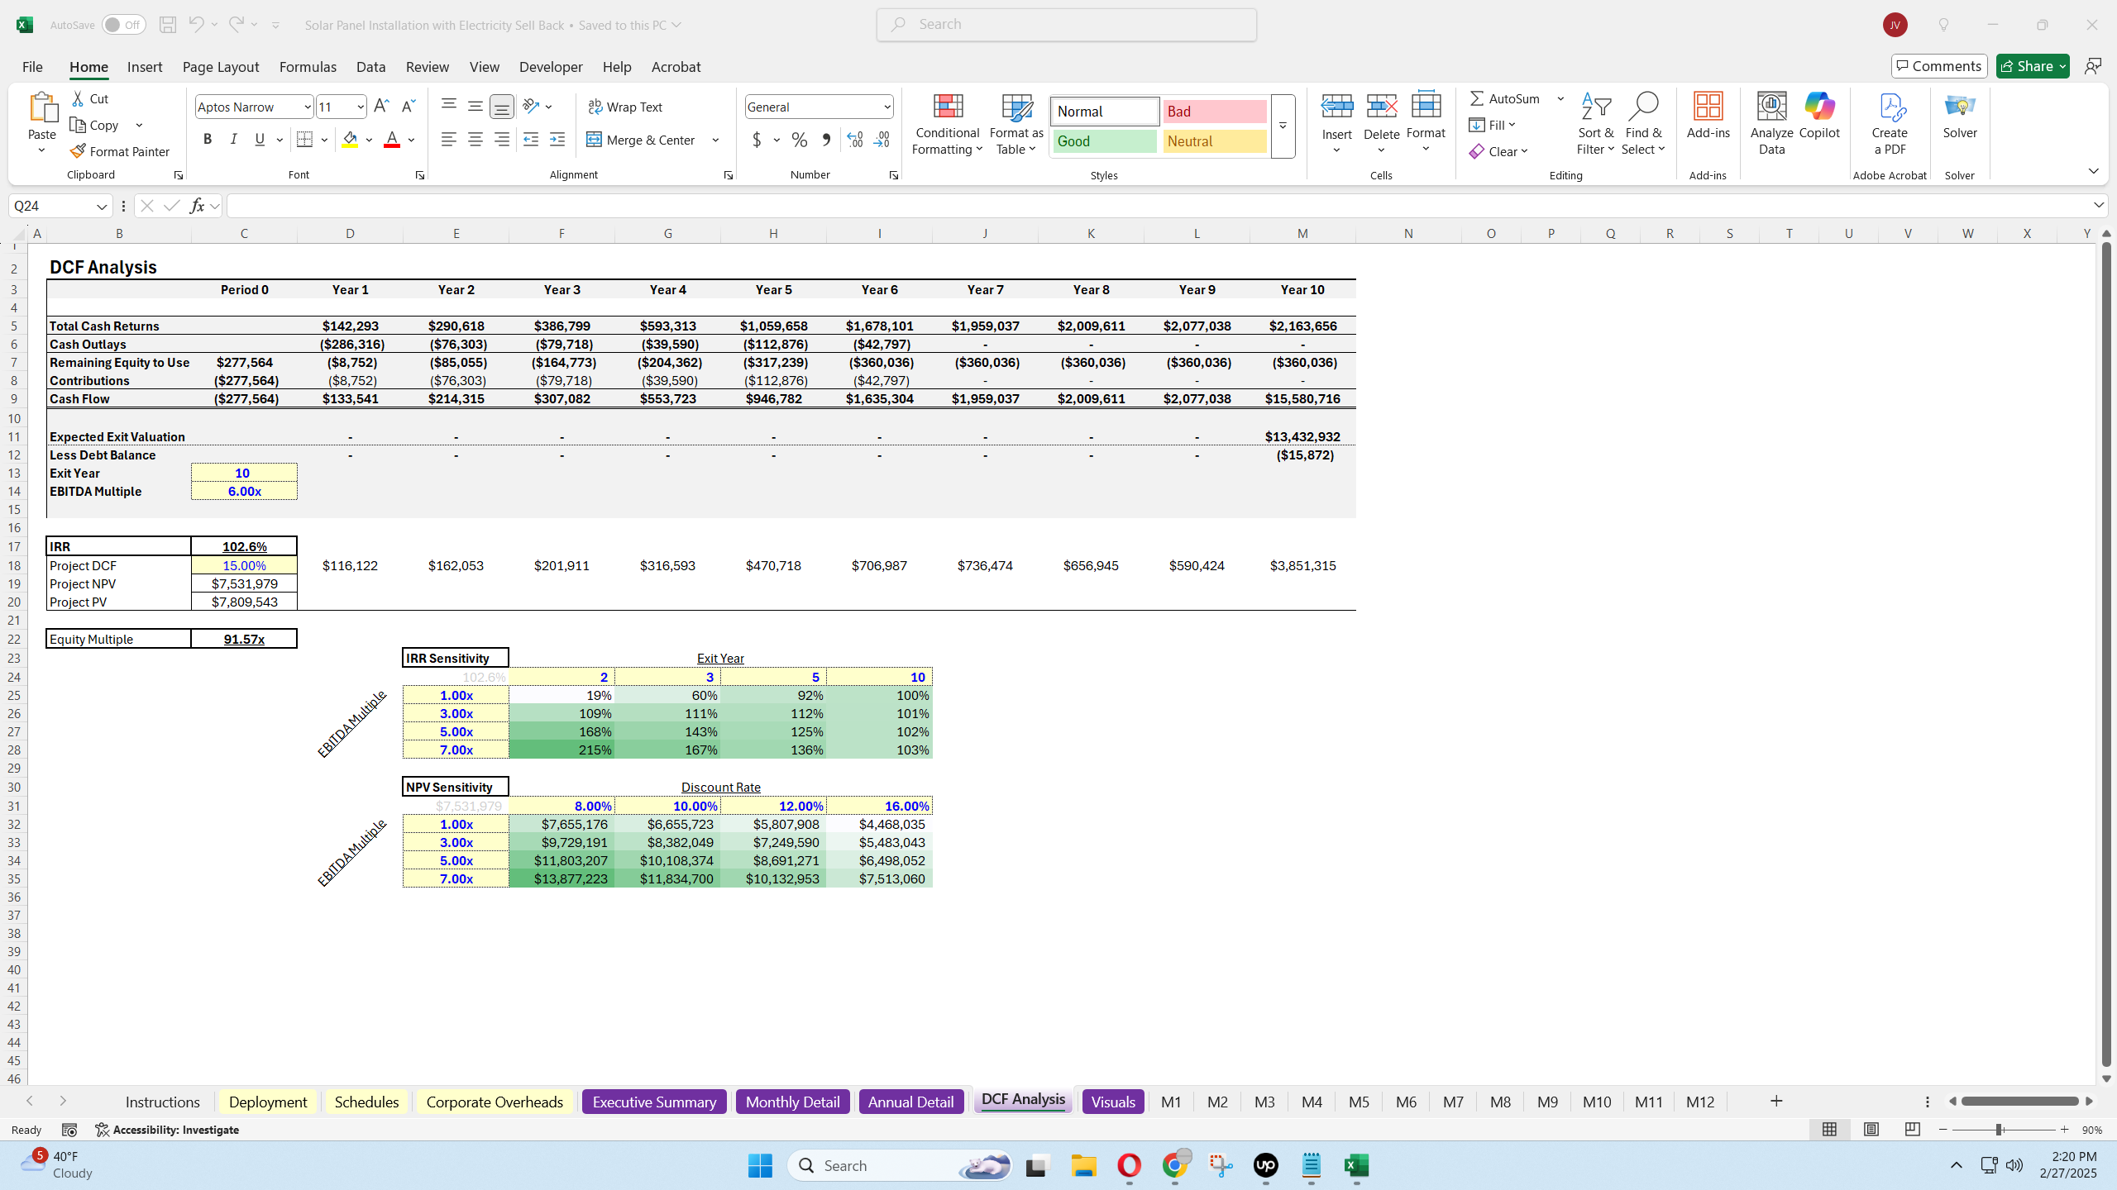Viewport: 2117px width, 1190px height.
Task: Add a new sheet with plus button
Action: point(1776,1101)
